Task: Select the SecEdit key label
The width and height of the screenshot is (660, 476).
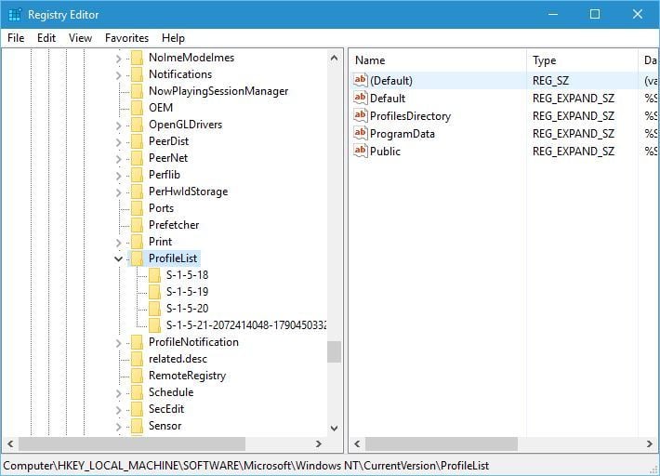Action: tap(166, 409)
